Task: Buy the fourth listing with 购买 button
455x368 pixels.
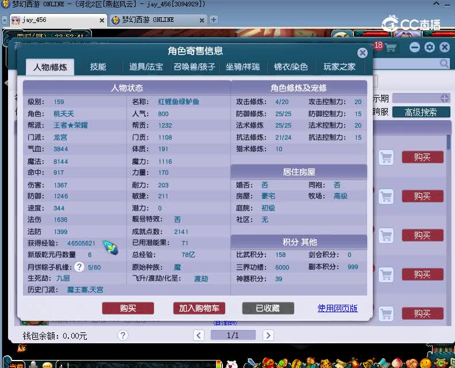Action: (422, 274)
